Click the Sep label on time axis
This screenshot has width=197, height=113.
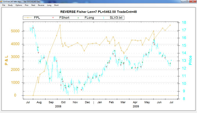[x=51, y=102]
